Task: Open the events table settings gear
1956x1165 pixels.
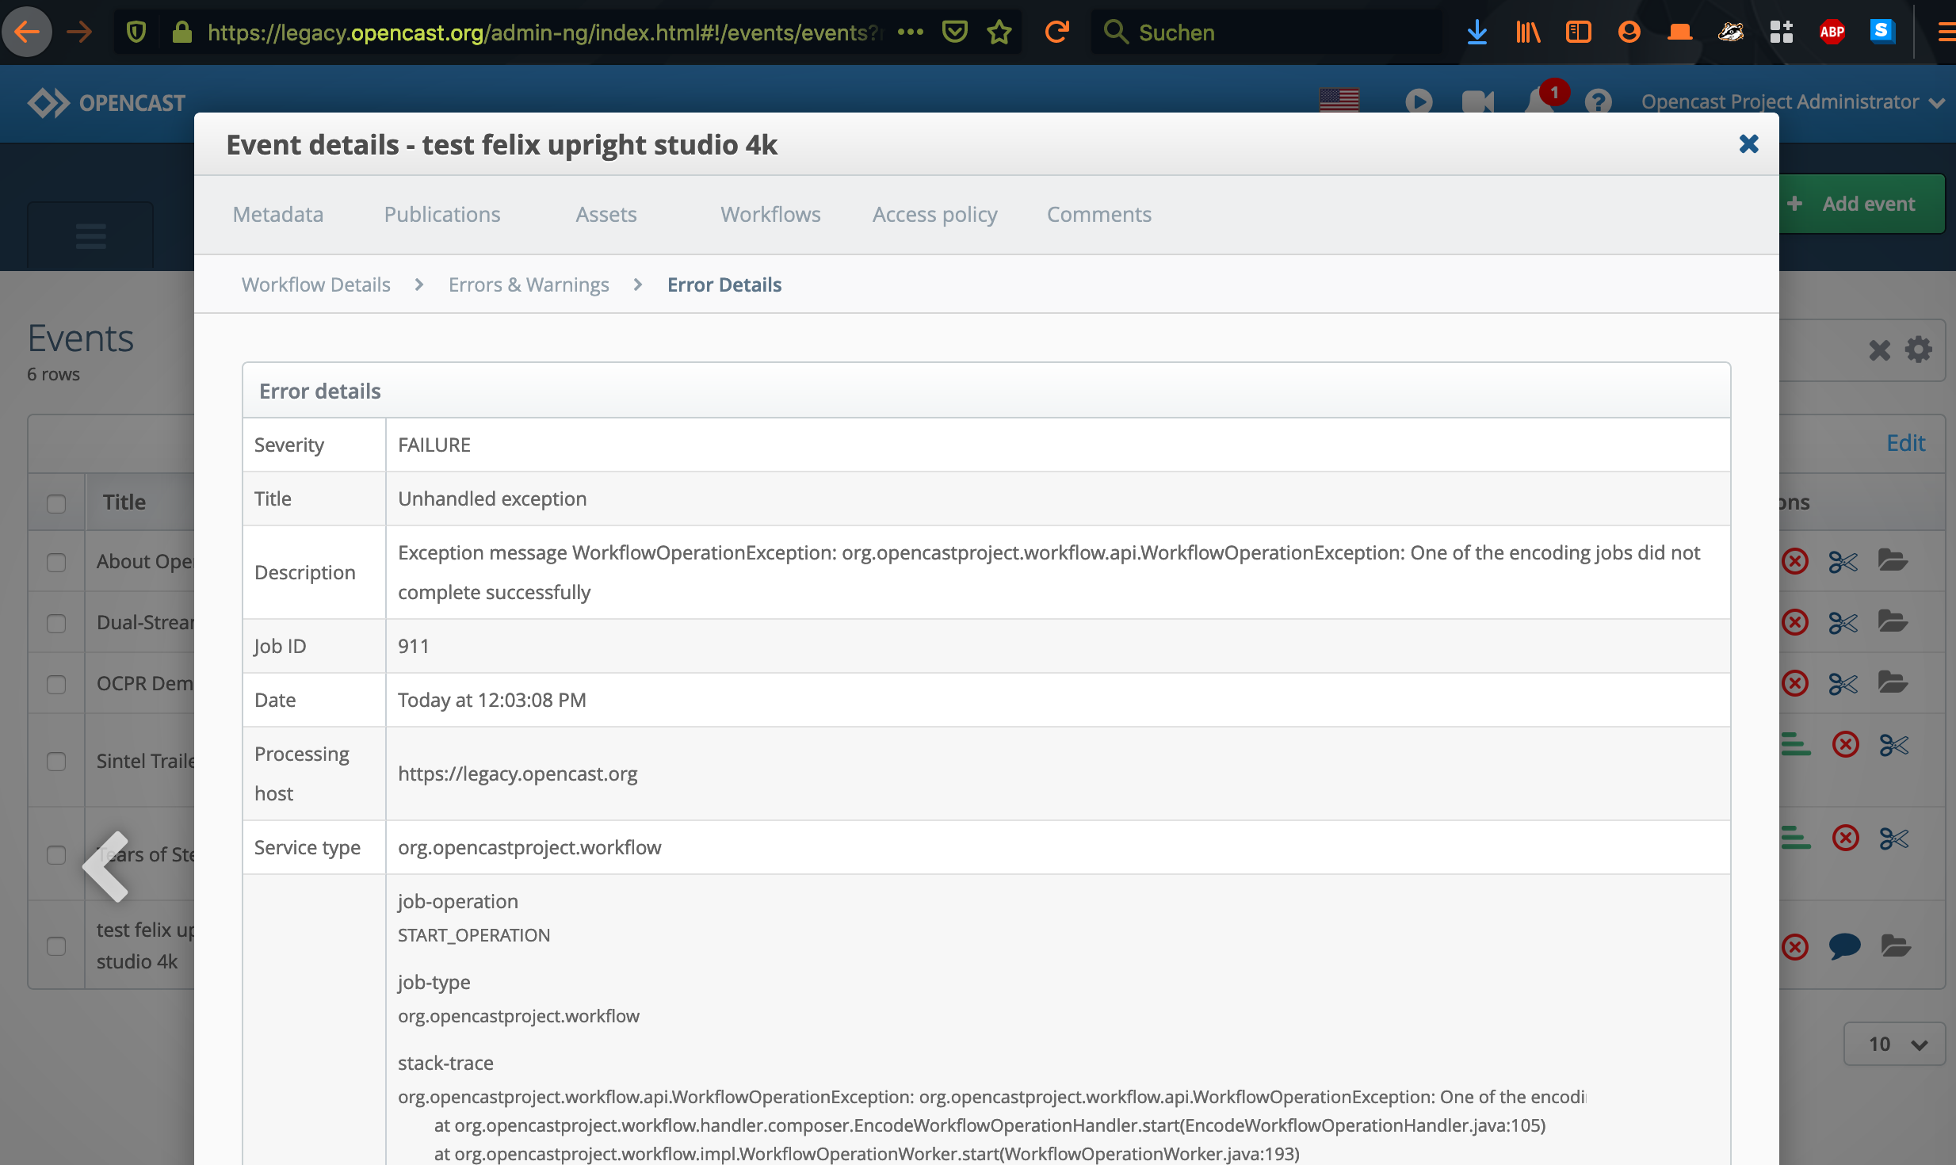Action: [x=1919, y=349]
